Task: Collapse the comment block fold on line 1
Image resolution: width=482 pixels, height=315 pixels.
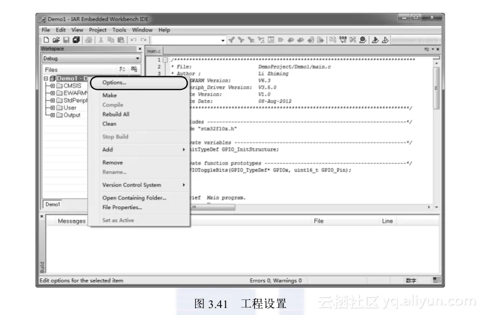Action: pyautogui.click(x=165, y=60)
